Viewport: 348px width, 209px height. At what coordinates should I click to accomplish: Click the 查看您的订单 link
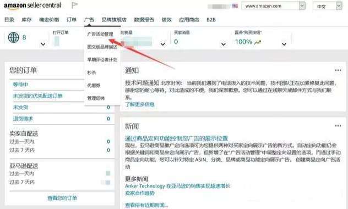pos(62,198)
